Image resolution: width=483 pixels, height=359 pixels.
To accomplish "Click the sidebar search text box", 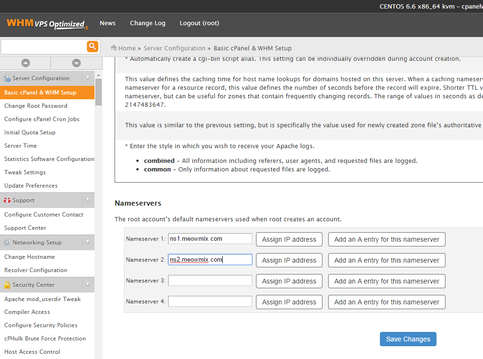I will [44, 47].
